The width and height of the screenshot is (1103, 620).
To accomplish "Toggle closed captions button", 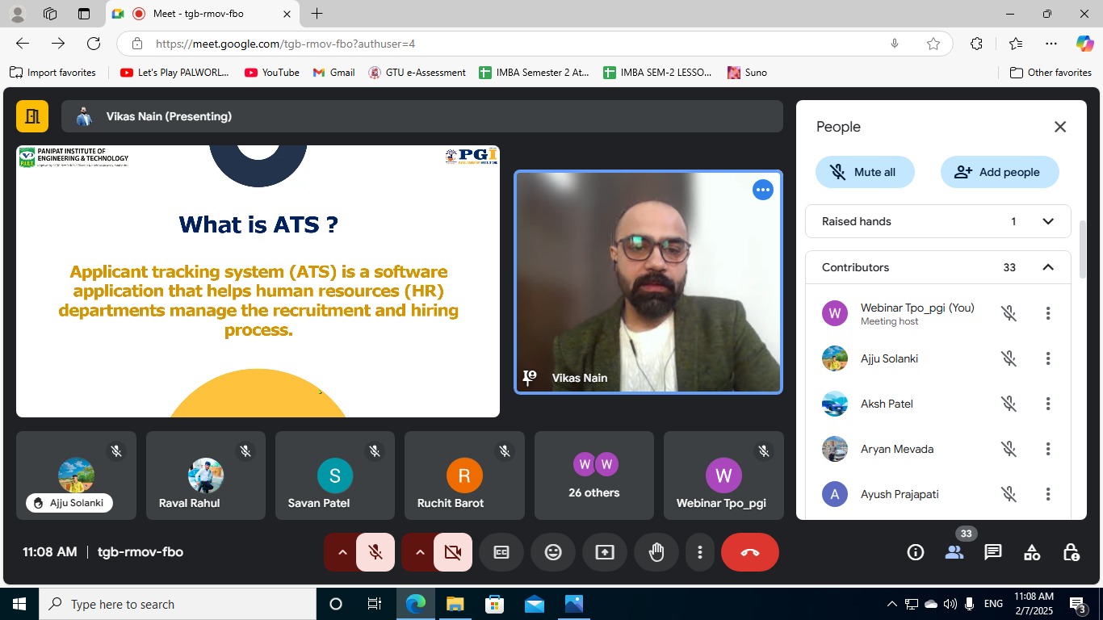I will (x=501, y=552).
